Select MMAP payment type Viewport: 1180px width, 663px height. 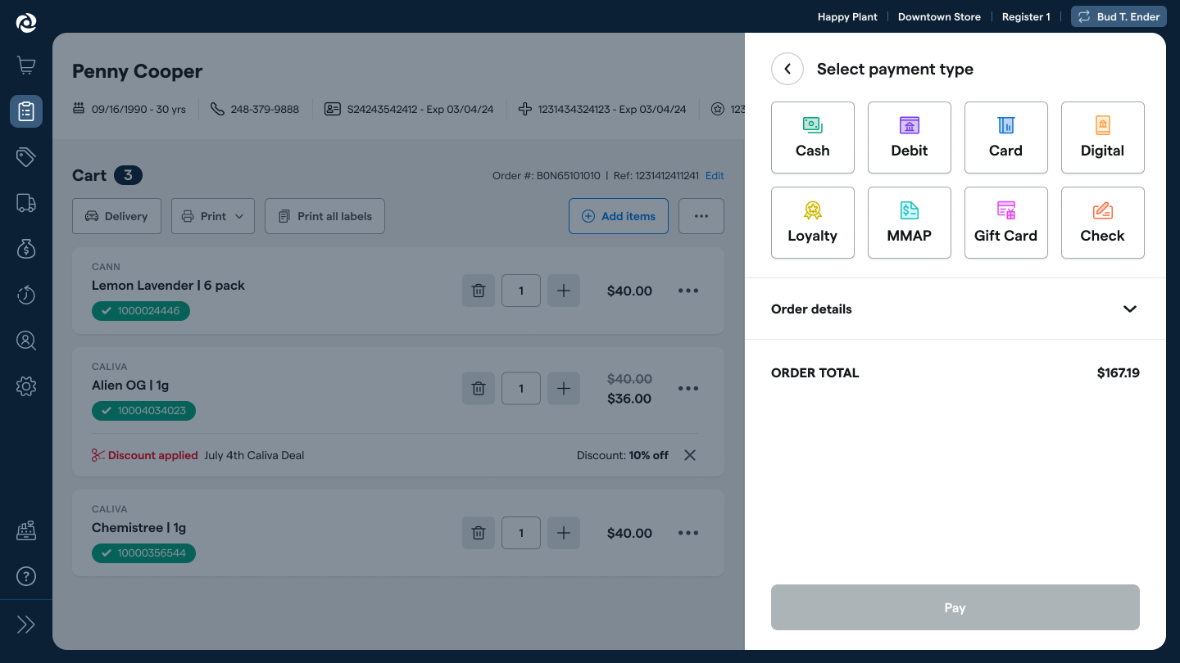pos(910,223)
